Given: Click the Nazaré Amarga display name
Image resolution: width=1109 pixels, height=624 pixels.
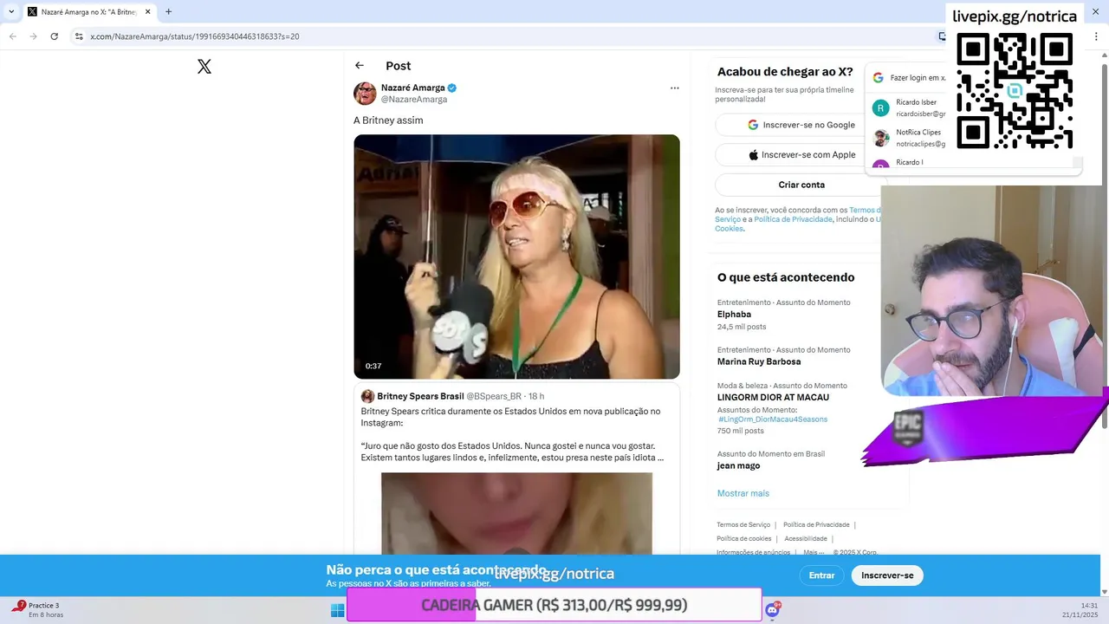Looking at the screenshot, I should tap(413, 88).
